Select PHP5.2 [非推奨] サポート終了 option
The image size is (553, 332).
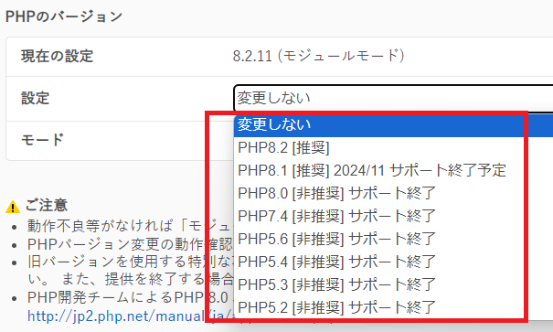coord(393,307)
